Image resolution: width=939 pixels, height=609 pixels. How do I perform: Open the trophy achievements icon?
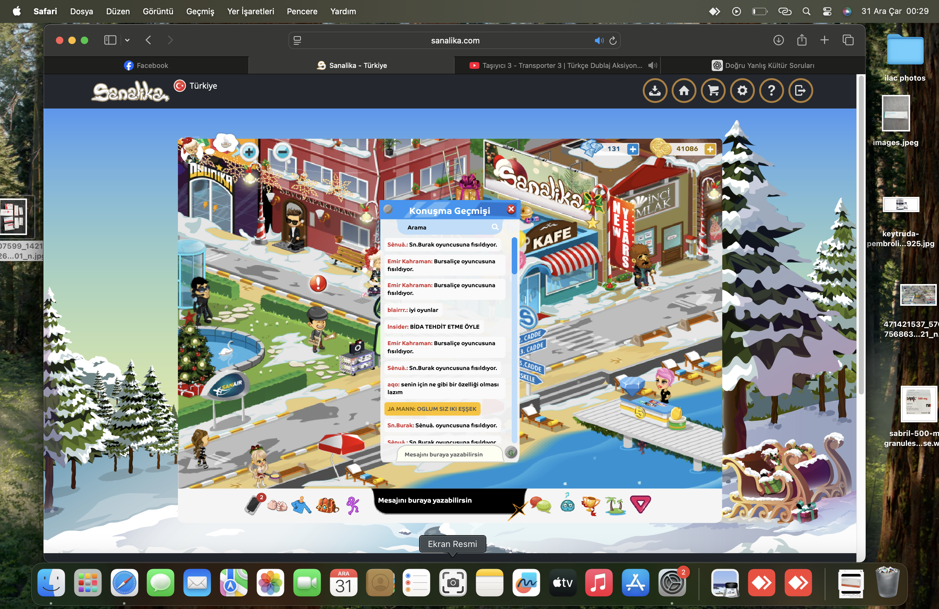pyautogui.click(x=591, y=505)
